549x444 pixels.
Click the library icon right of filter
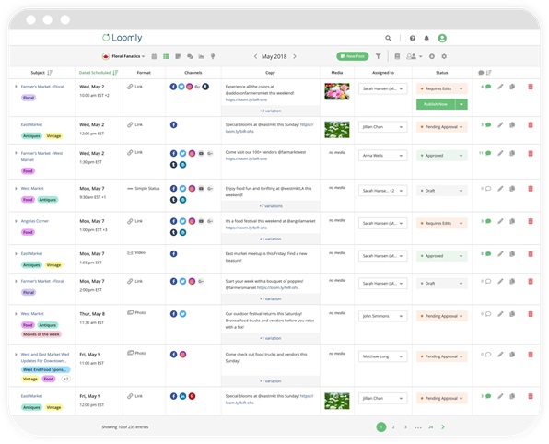[397, 56]
